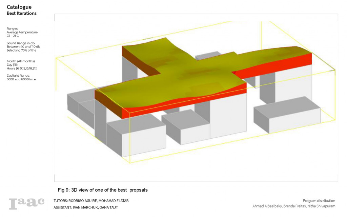This screenshot has height=217, width=347.
Task: Click the Fig 9 caption text
Action: (x=103, y=190)
